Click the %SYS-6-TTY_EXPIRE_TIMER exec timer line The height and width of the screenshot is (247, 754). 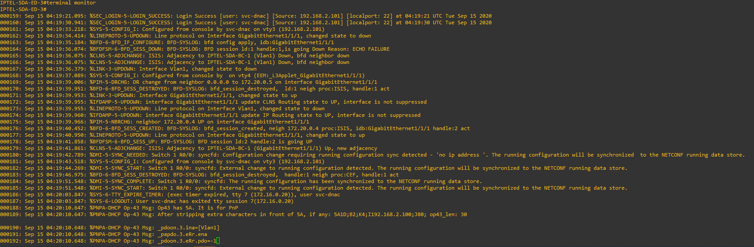170,195
